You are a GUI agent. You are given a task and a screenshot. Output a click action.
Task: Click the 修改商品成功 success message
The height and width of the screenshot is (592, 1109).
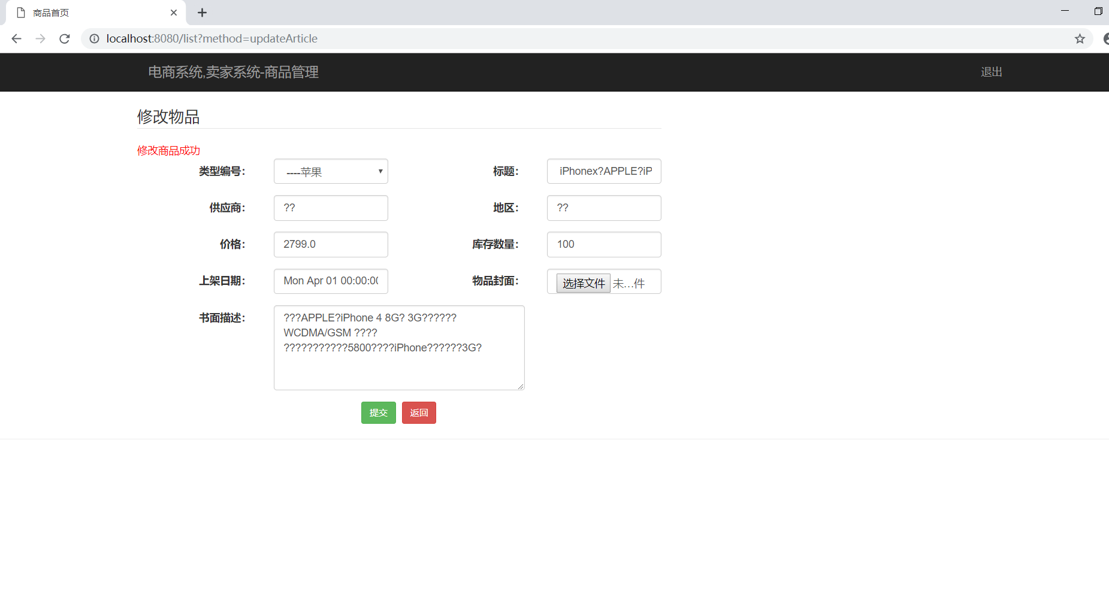coord(168,150)
